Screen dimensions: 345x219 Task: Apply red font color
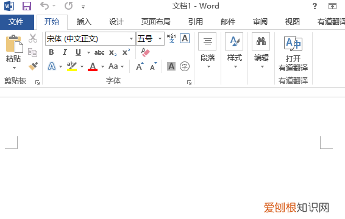(93, 66)
